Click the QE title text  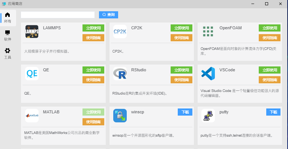point(46,70)
